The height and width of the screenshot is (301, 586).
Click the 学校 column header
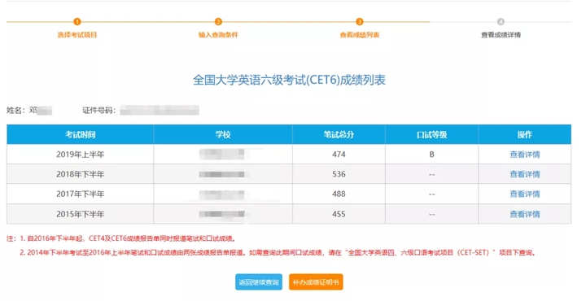(x=223, y=134)
